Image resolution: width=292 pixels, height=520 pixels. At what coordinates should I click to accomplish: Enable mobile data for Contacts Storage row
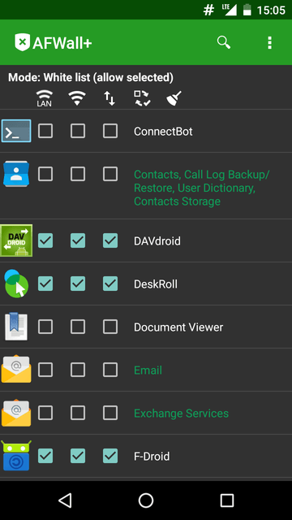[110, 174]
